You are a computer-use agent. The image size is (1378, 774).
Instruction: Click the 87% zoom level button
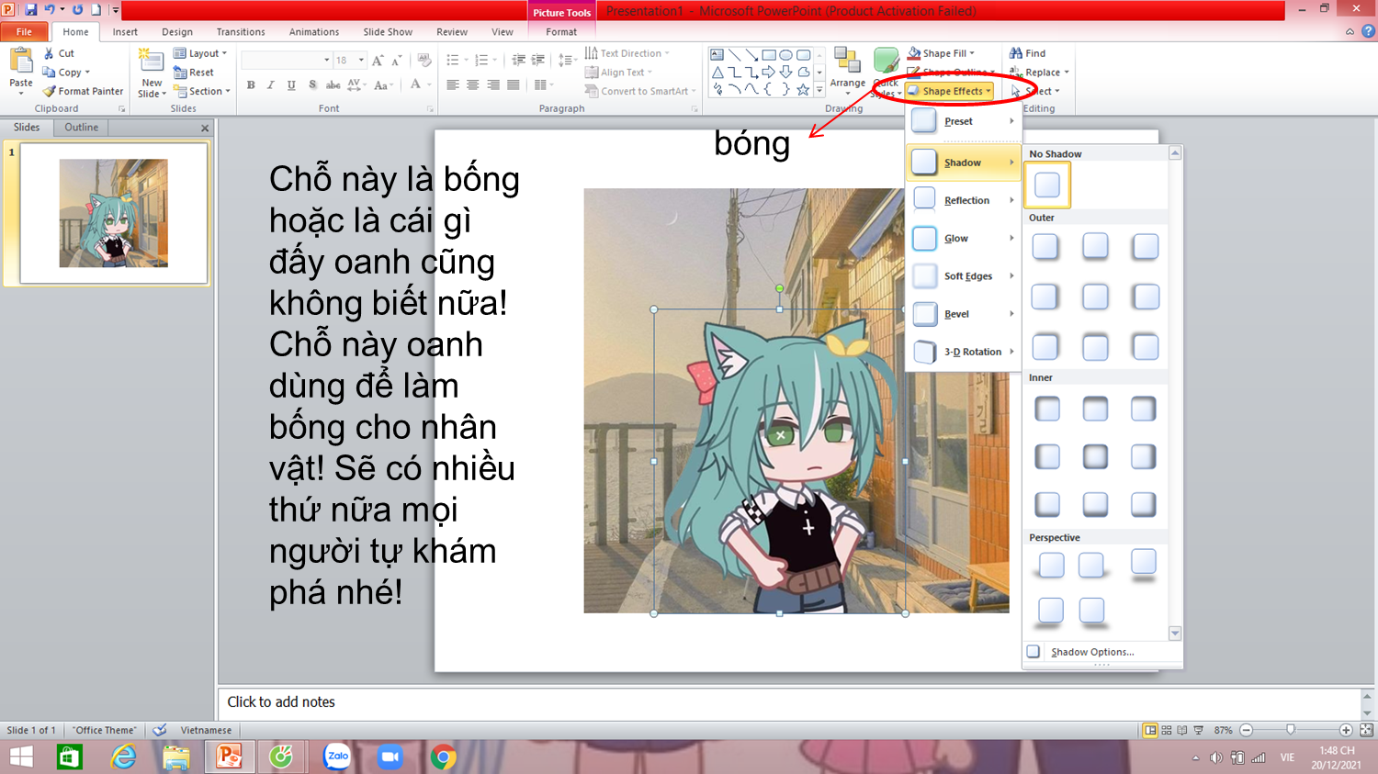(1223, 730)
